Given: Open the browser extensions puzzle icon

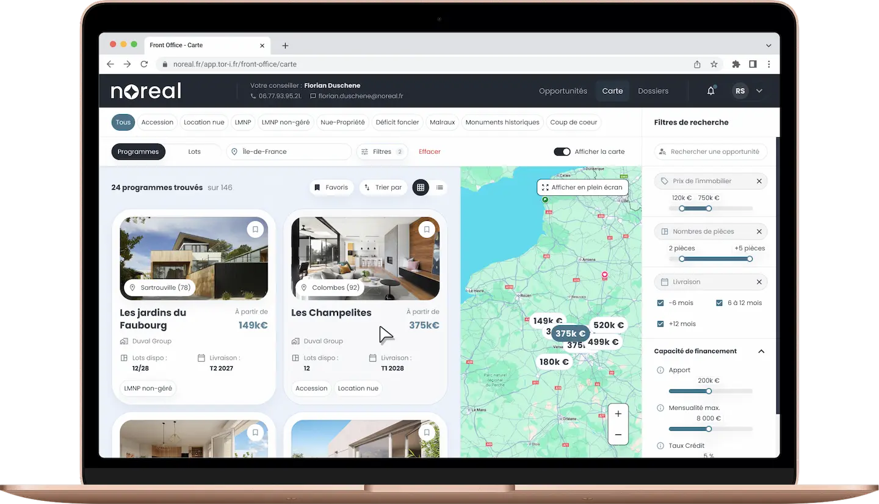Looking at the screenshot, I should coord(736,64).
